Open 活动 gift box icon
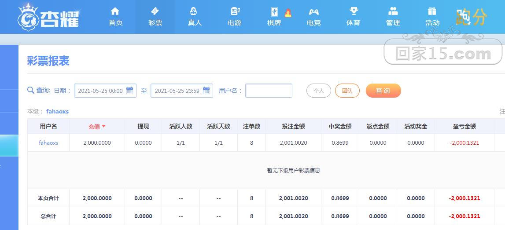This screenshot has width=505, height=230. click(x=432, y=11)
